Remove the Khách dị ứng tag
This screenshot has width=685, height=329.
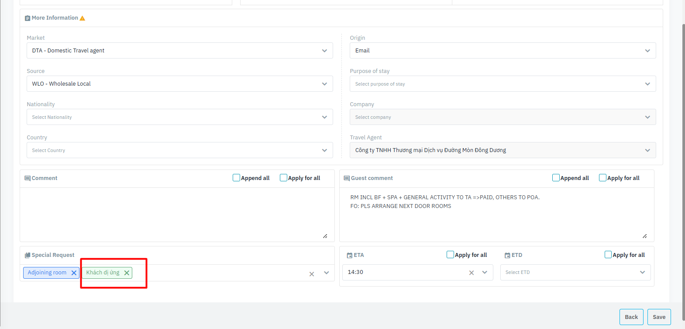pyautogui.click(x=127, y=273)
